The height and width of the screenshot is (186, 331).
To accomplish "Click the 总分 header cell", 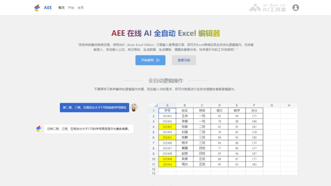I will click(x=254, y=110).
